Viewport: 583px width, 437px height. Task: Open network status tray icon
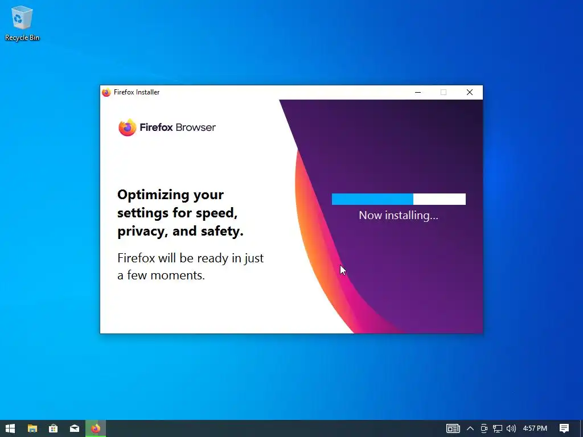point(498,428)
